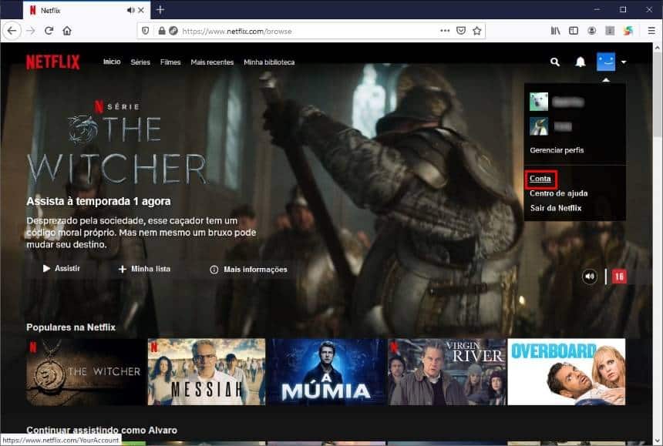Open the Séries section
663x446 pixels.
point(140,62)
